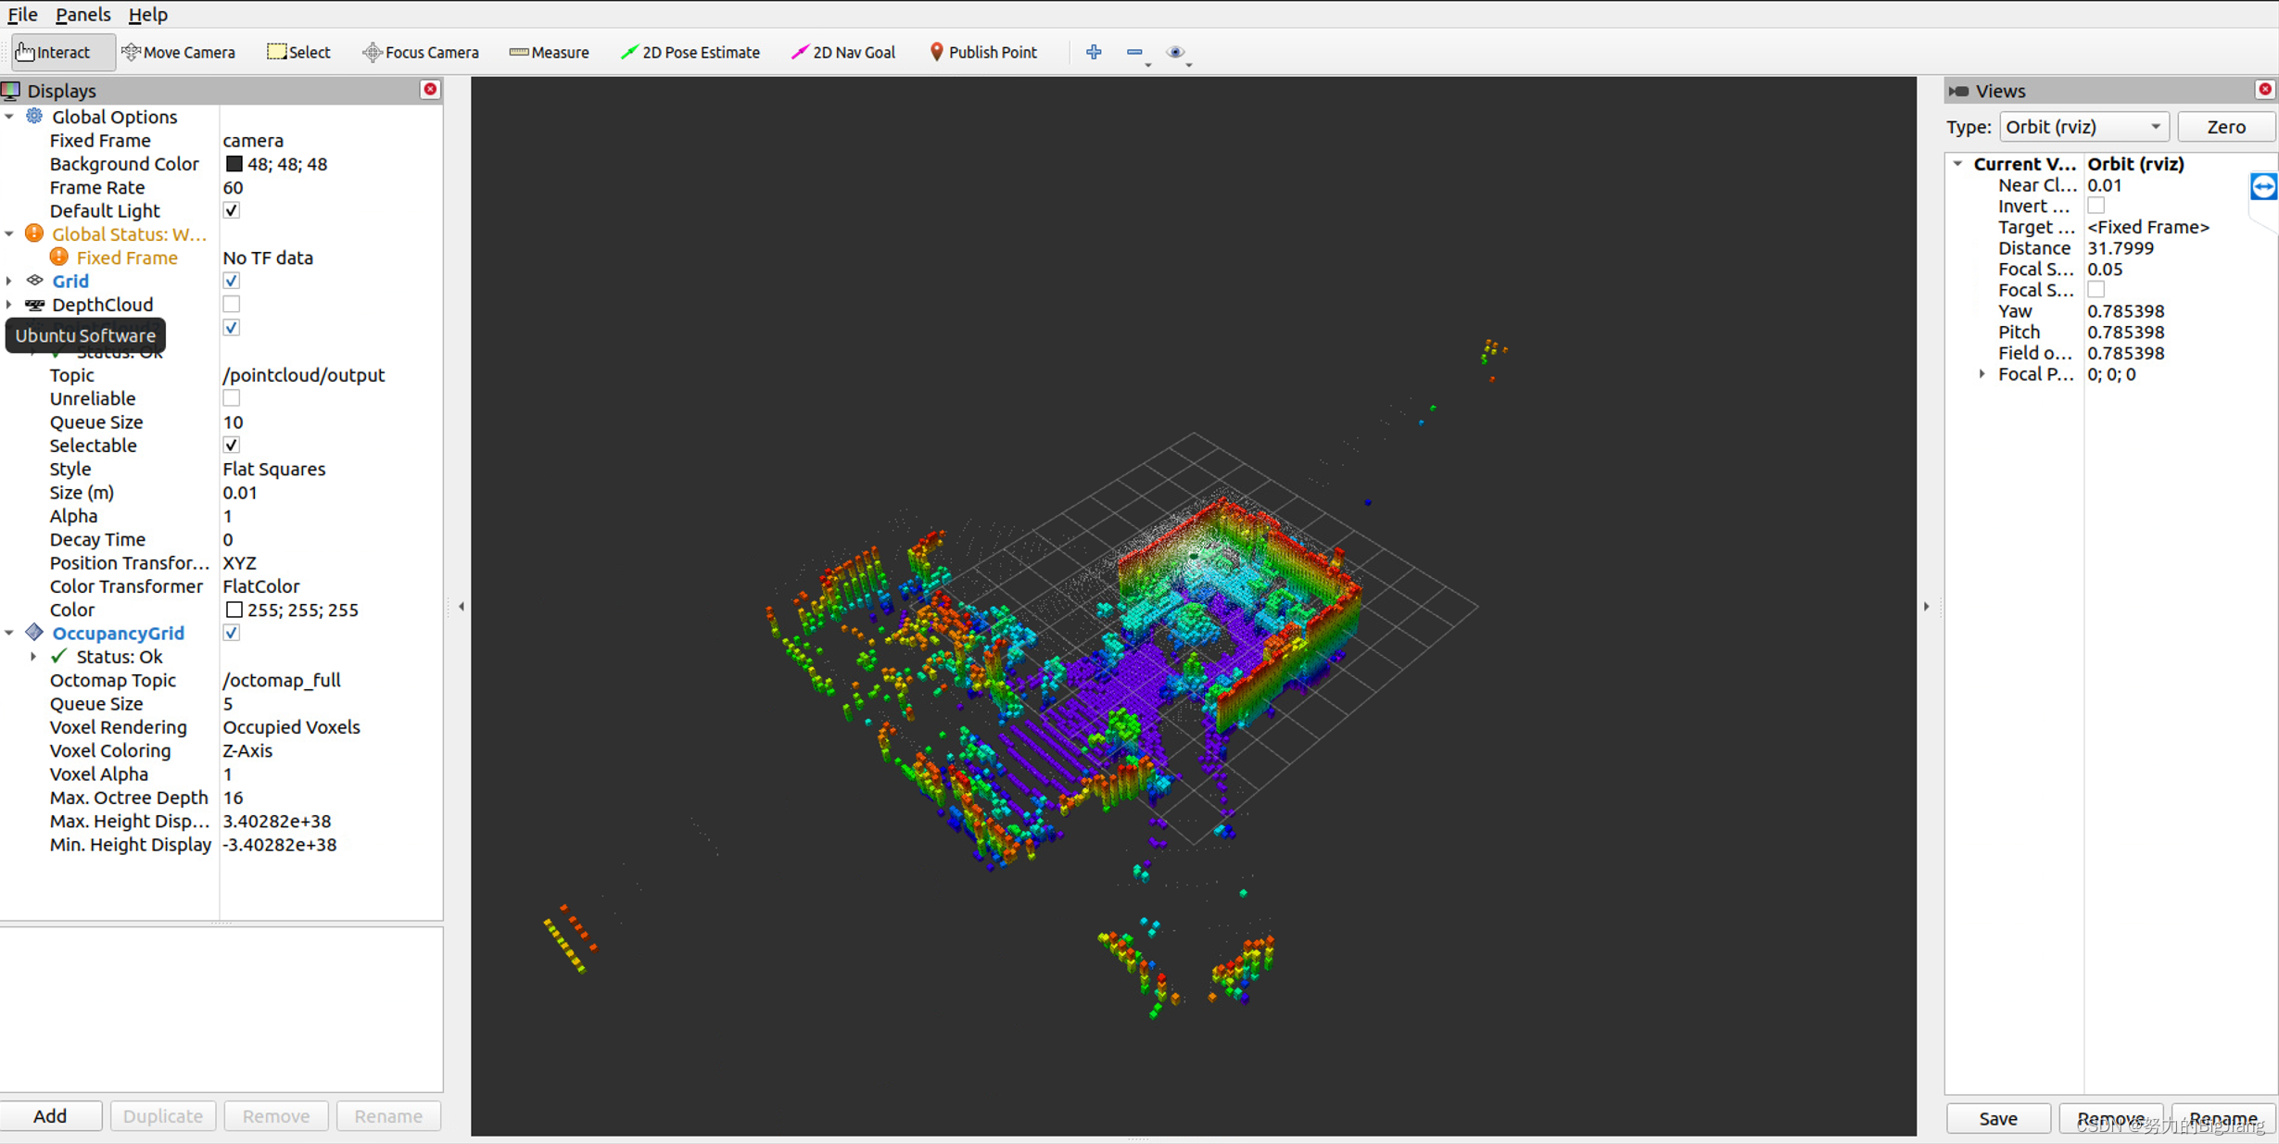The image size is (2279, 1144).
Task: Click the Background Color swatch
Action: point(234,164)
